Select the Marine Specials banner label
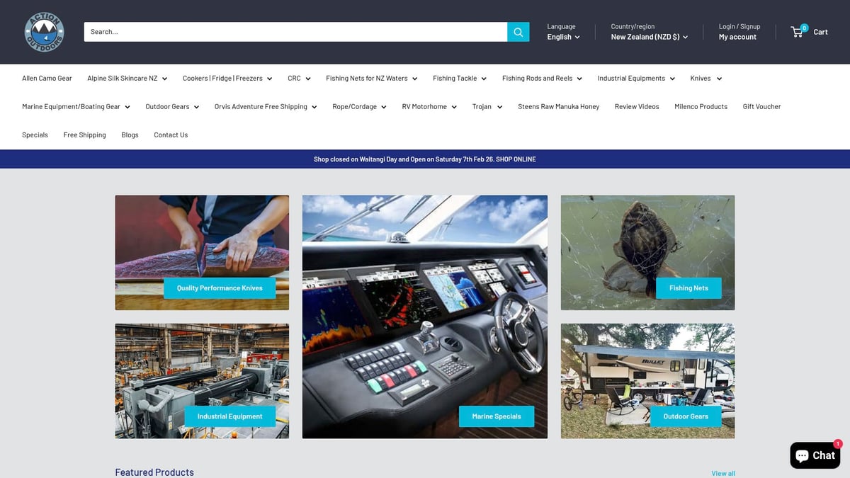The height and width of the screenshot is (478, 850). (x=496, y=416)
